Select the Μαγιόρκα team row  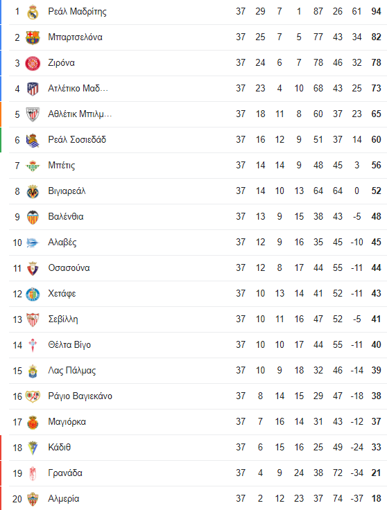pyautogui.click(x=198, y=422)
